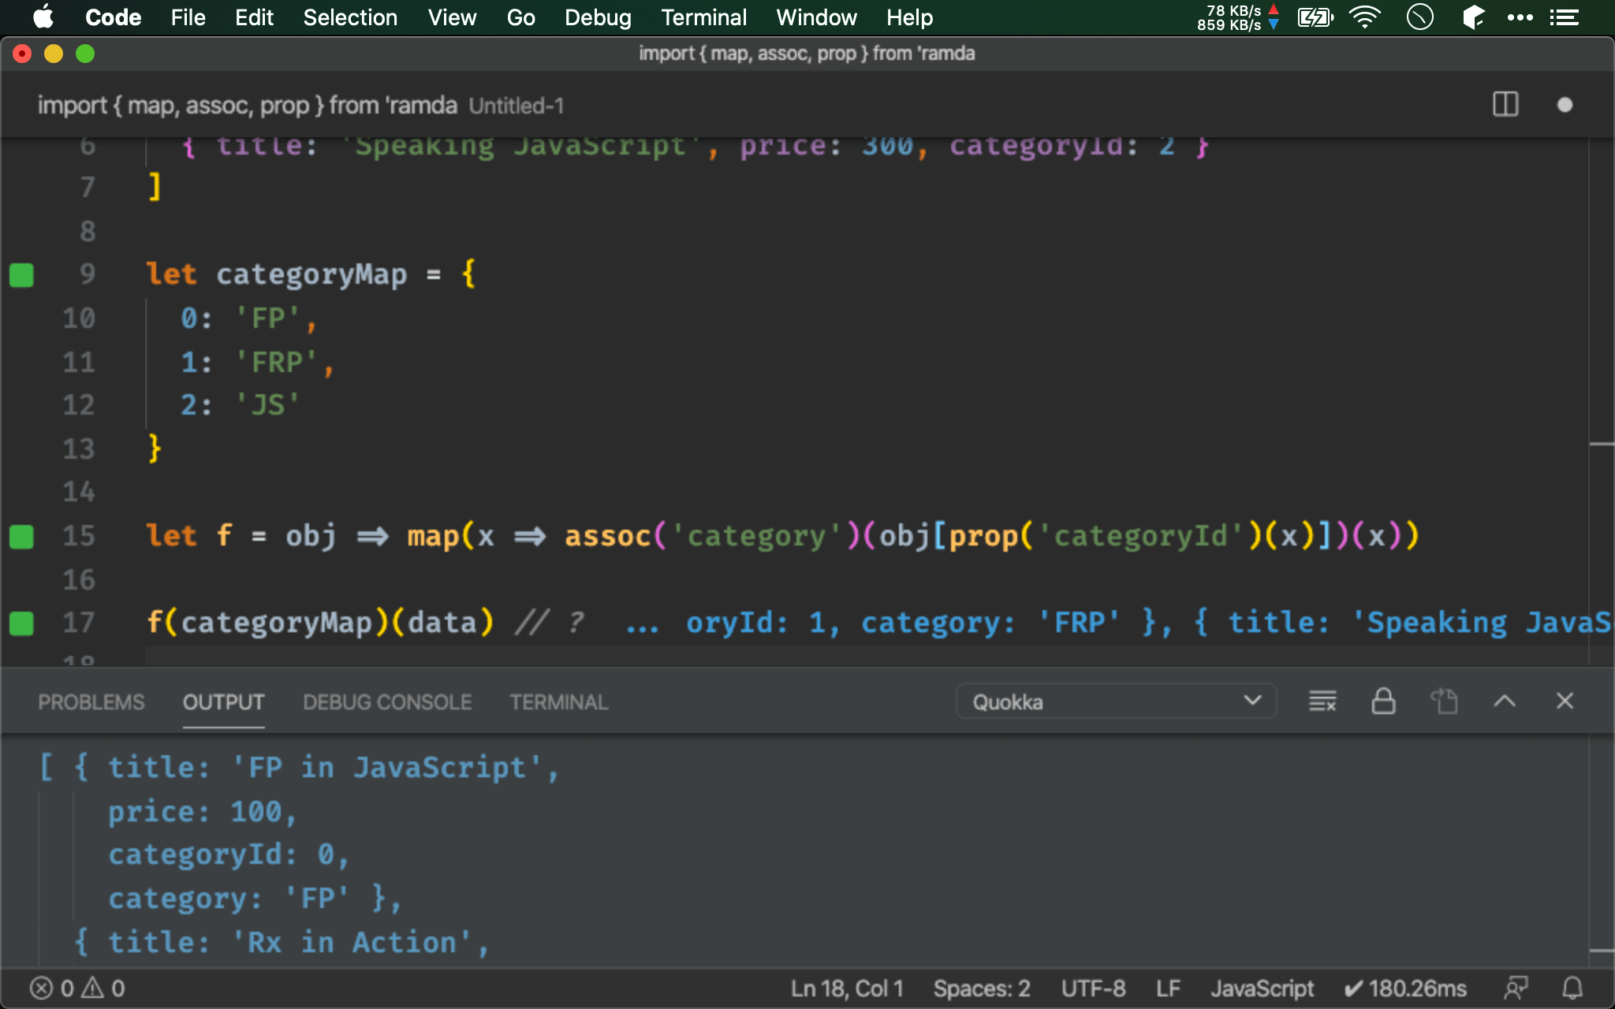The height and width of the screenshot is (1009, 1615).
Task: Click Spaces: 2 indentation setting
Action: point(982,988)
